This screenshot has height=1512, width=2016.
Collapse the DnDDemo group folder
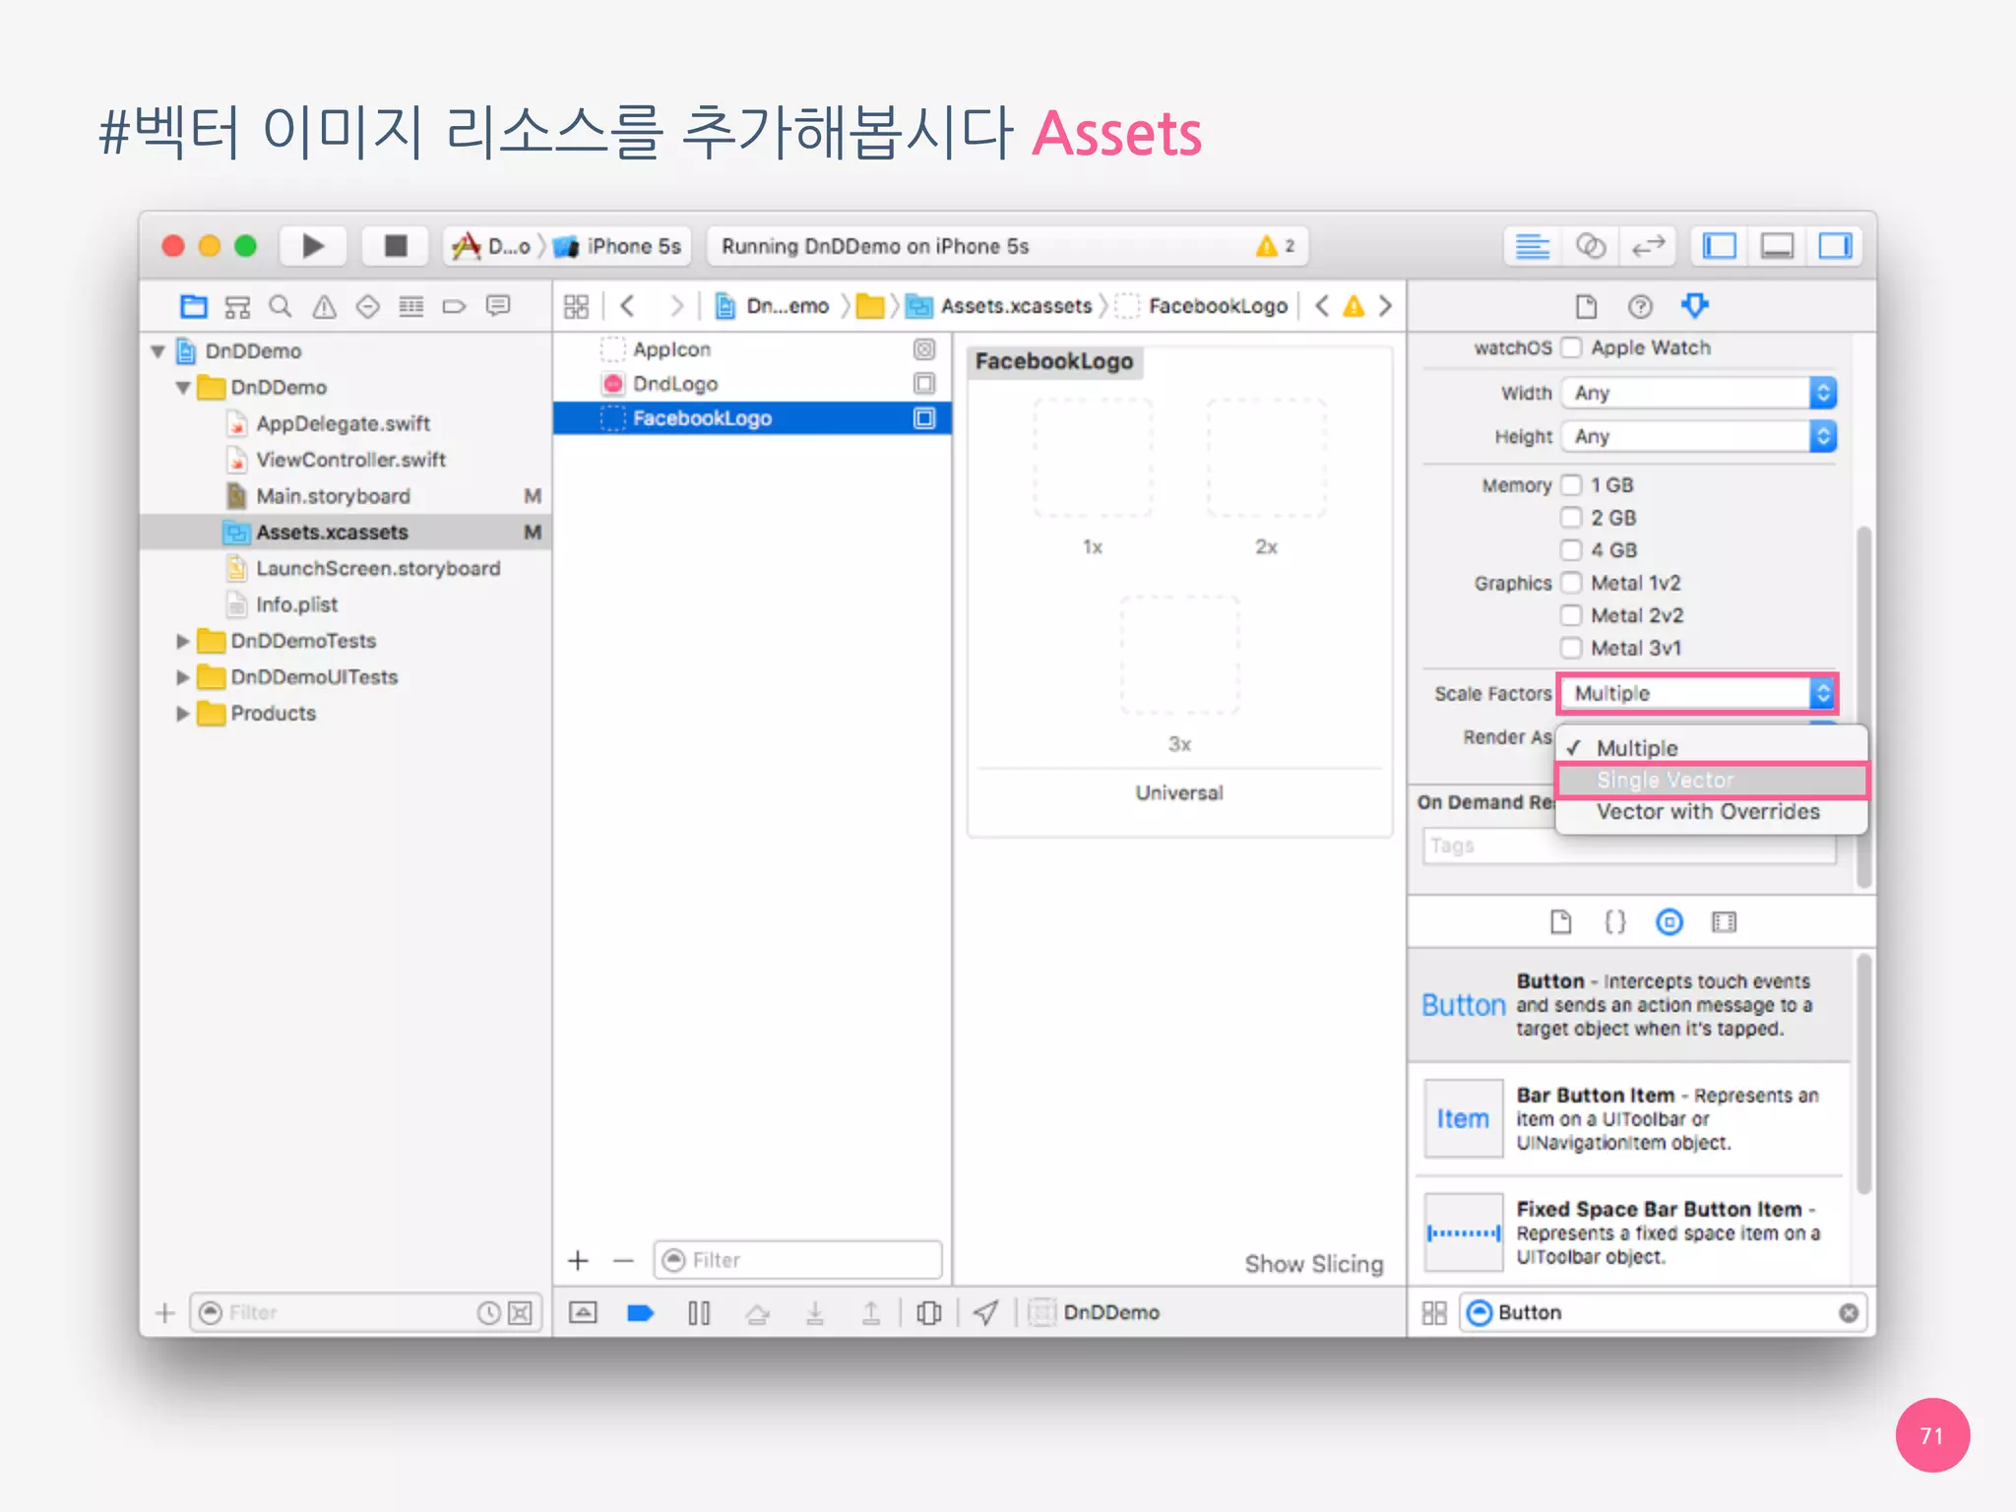click(x=183, y=388)
